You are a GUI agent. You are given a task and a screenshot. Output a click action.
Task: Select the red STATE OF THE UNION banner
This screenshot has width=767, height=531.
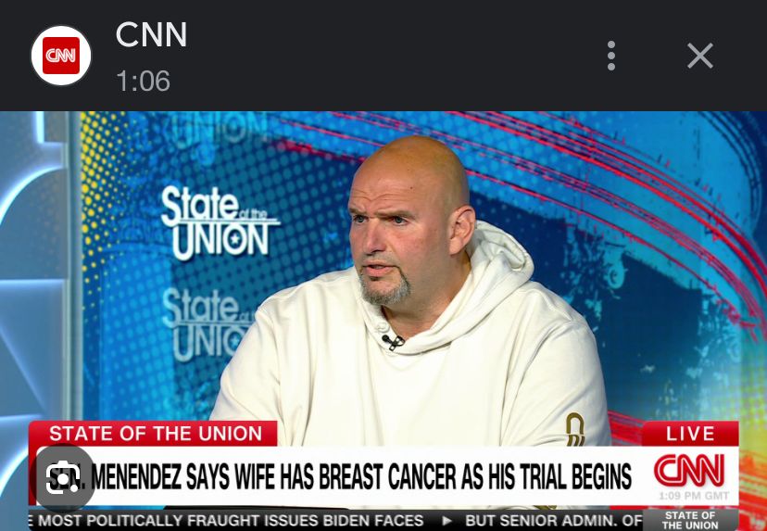coord(153,434)
